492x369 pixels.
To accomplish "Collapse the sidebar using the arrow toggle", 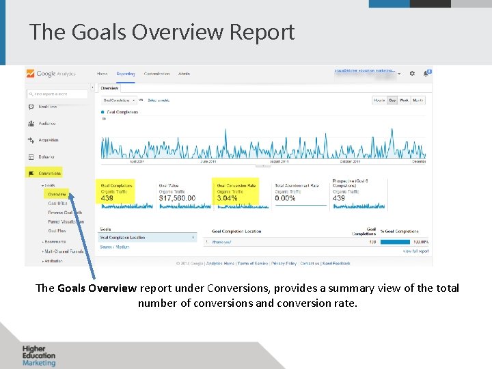I will 92,87.
